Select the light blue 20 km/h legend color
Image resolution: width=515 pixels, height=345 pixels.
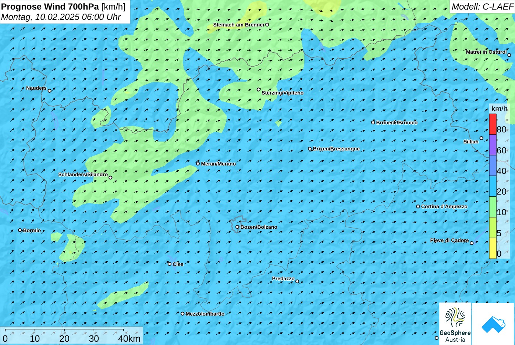coord(493,186)
